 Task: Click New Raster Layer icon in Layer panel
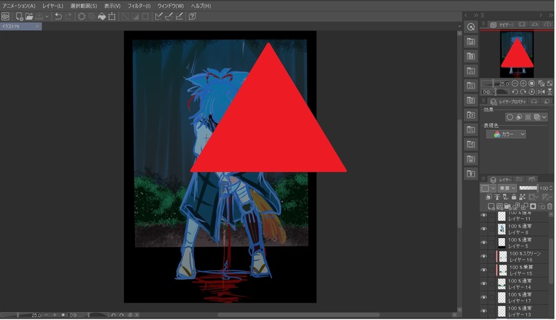pyautogui.click(x=491, y=206)
